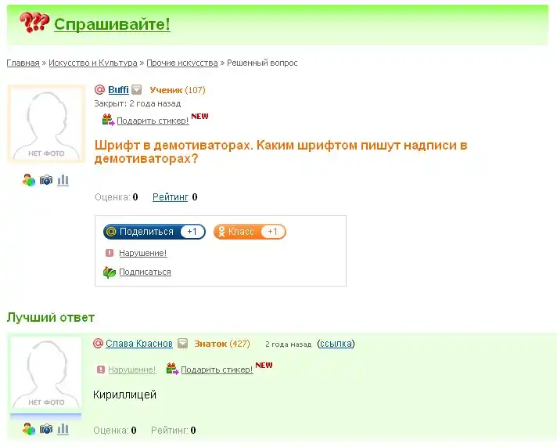View Buffi's statistics bar chart icon
The height and width of the screenshot is (447, 557).
(x=63, y=180)
